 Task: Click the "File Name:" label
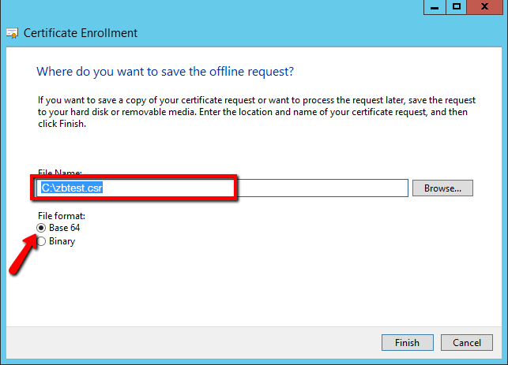pyautogui.click(x=60, y=173)
